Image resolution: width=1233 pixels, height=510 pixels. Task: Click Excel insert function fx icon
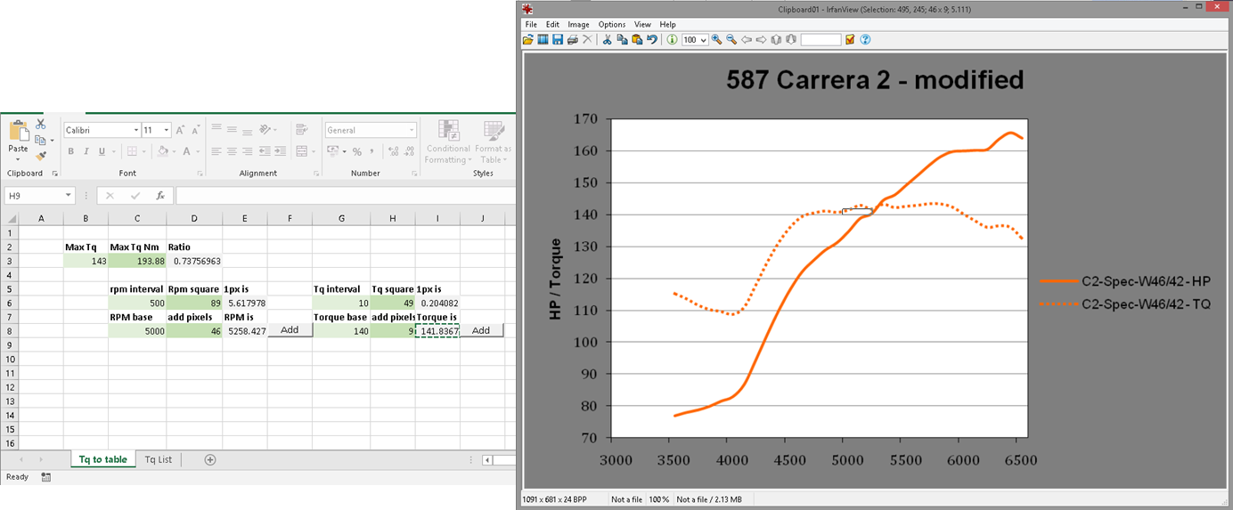point(160,196)
